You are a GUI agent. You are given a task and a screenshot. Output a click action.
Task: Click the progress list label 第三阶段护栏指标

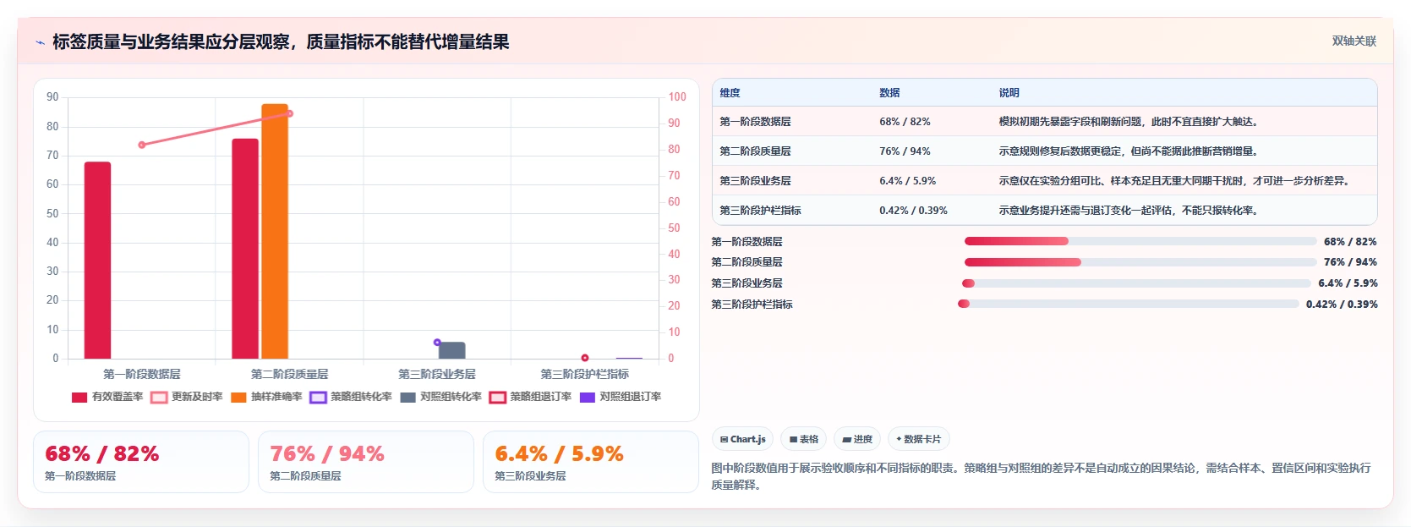pos(752,305)
